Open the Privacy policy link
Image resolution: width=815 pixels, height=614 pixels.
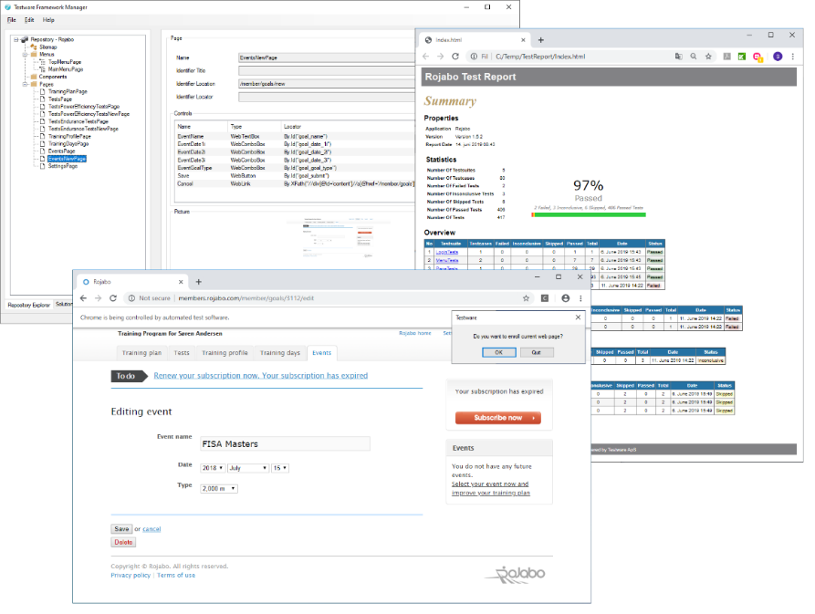click(x=131, y=575)
